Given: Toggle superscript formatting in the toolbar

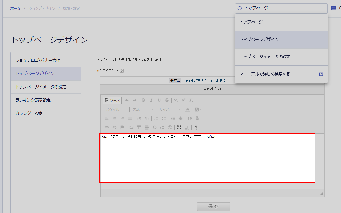Looking at the screenshot, I should [x=183, y=100].
